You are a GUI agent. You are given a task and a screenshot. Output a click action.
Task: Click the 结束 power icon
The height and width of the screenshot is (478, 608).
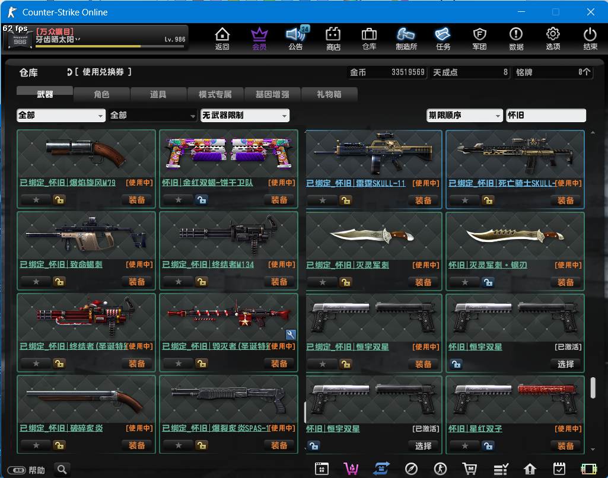point(590,39)
